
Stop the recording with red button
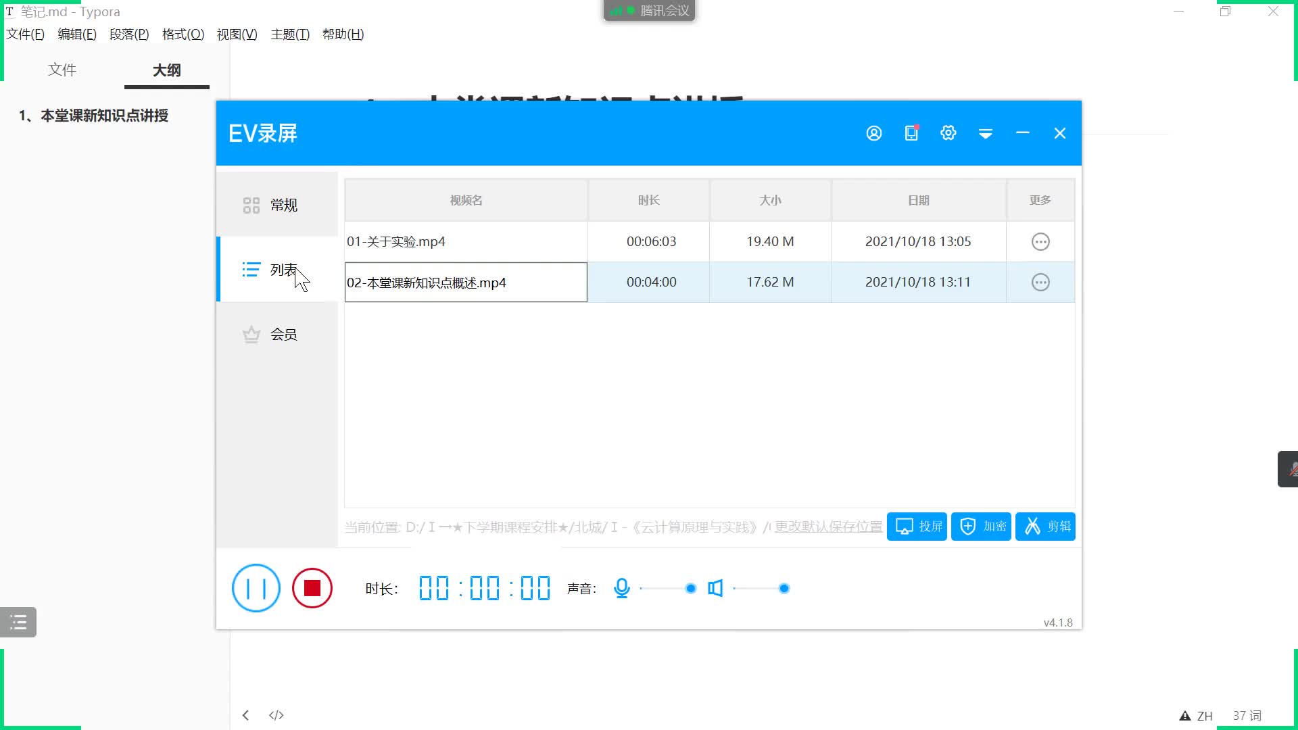[x=312, y=588]
